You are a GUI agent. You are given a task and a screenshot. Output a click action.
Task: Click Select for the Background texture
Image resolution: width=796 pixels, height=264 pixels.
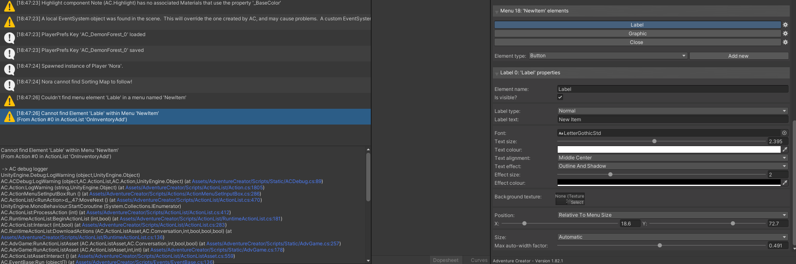(x=577, y=203)
